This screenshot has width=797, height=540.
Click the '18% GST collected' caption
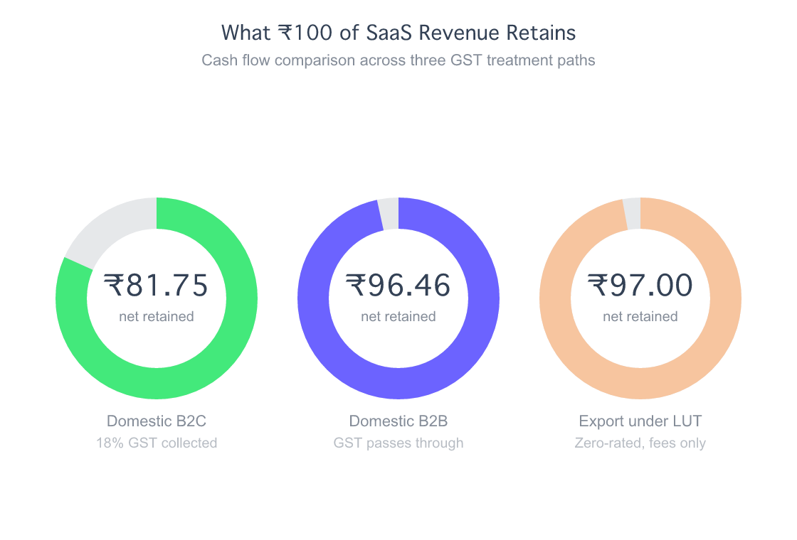point(157,443)
